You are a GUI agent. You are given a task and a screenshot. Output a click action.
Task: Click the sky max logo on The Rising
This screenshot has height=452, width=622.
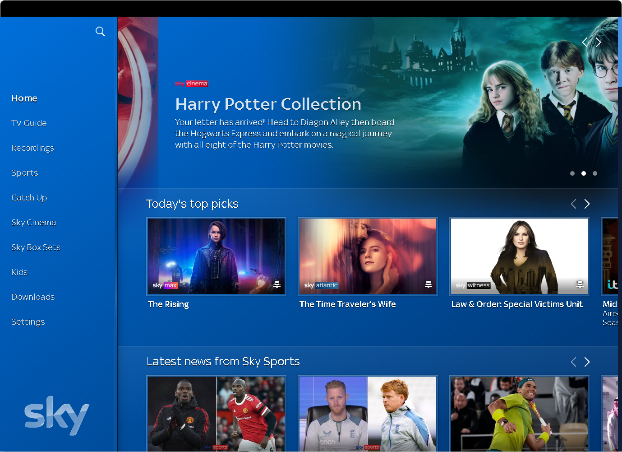164,285
